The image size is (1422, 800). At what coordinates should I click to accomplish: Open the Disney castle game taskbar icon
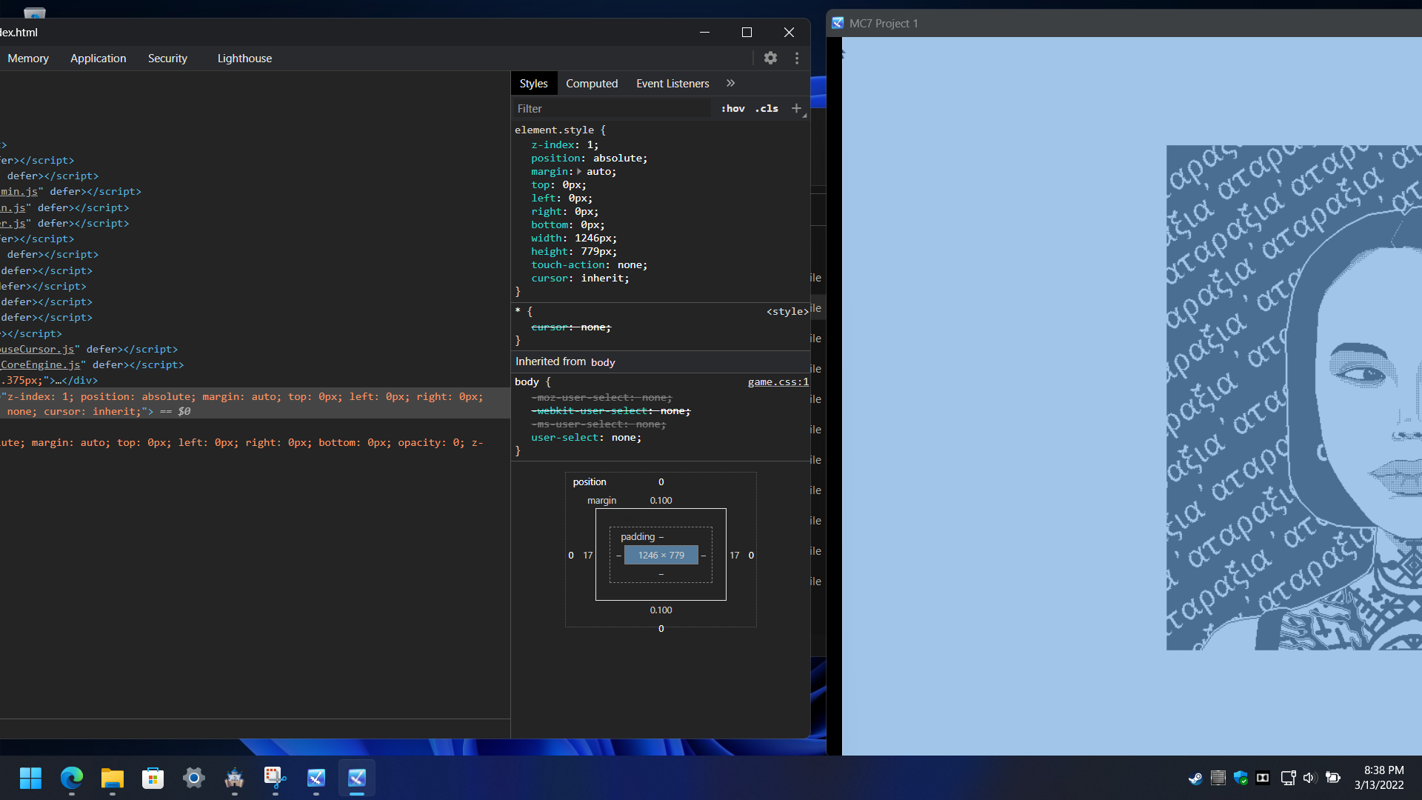click(234, 779)
